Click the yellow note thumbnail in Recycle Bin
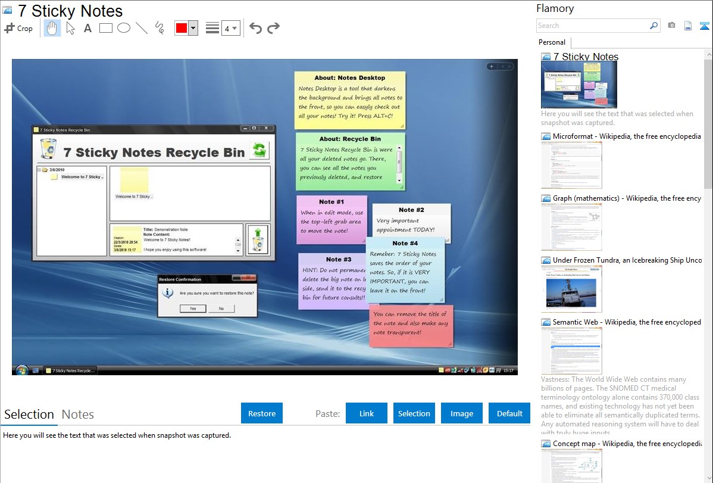Screen dimensions: 713x483 pos(134,180)
